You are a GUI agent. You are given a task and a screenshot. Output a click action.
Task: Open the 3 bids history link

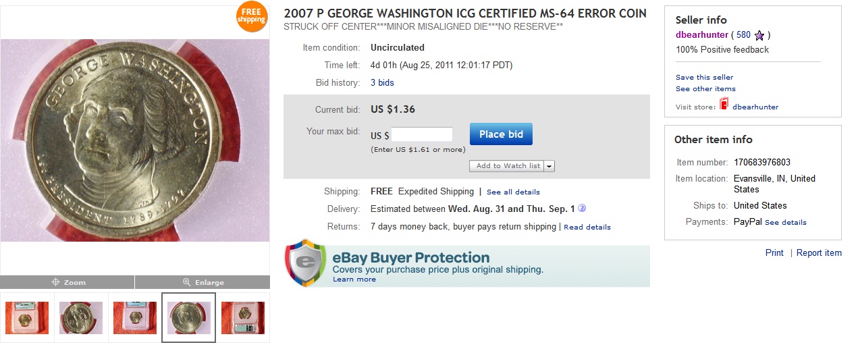pyautogui.click(x=382, y=83)
